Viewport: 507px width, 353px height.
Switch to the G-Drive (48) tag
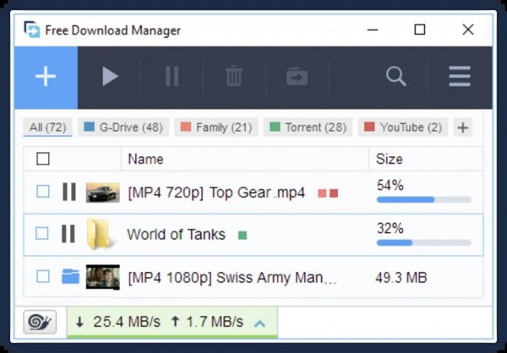click(x=123, y=128)
